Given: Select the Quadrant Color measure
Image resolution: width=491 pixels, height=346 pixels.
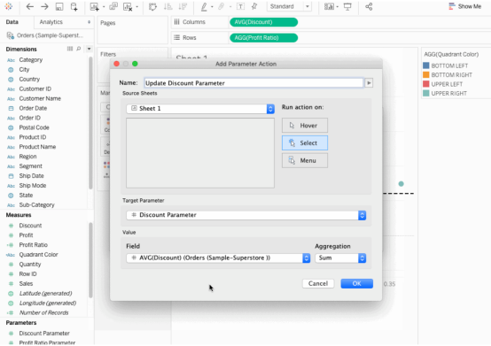Looking at the screenshot, I should pos(38,255).
